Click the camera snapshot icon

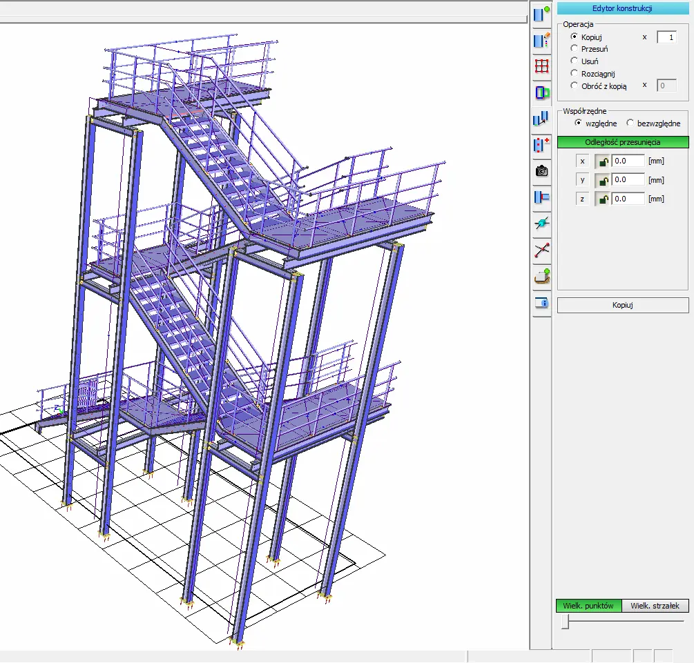point(541,170)
